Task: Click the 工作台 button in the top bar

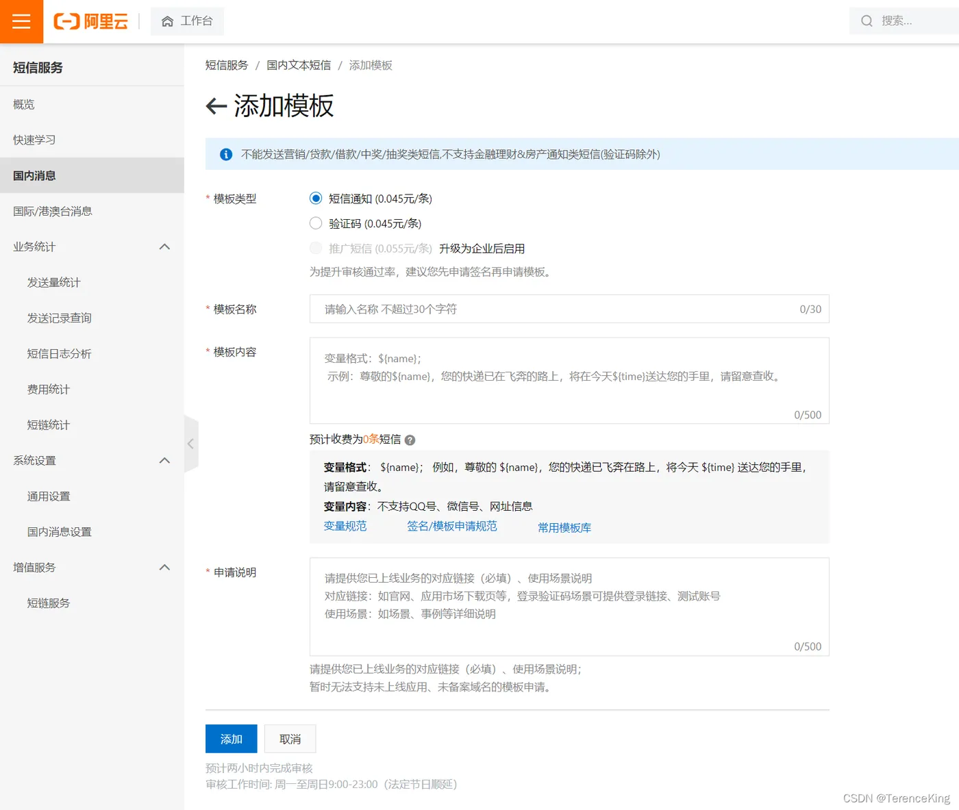Action: [x=187, y=21]
